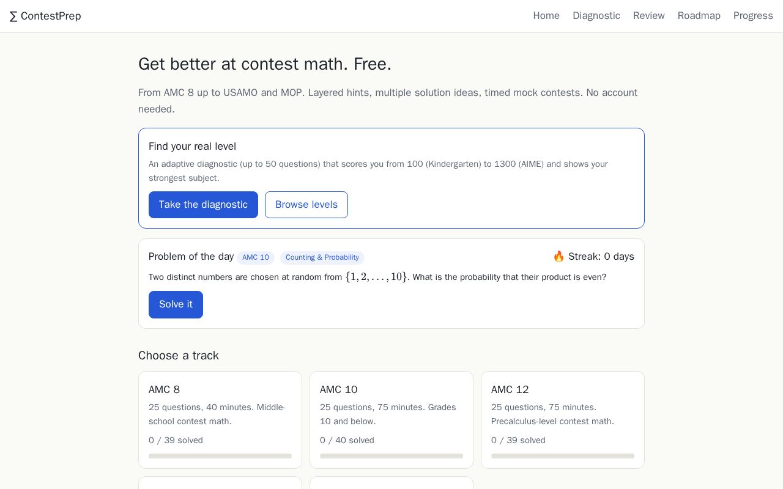Click the problem of the day math expression

point(376,277)
